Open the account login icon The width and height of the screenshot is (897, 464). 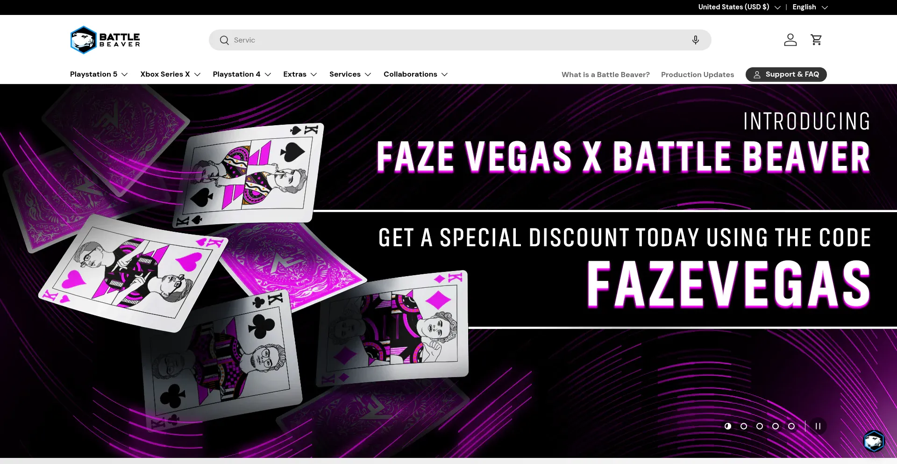tap(790, 40)
